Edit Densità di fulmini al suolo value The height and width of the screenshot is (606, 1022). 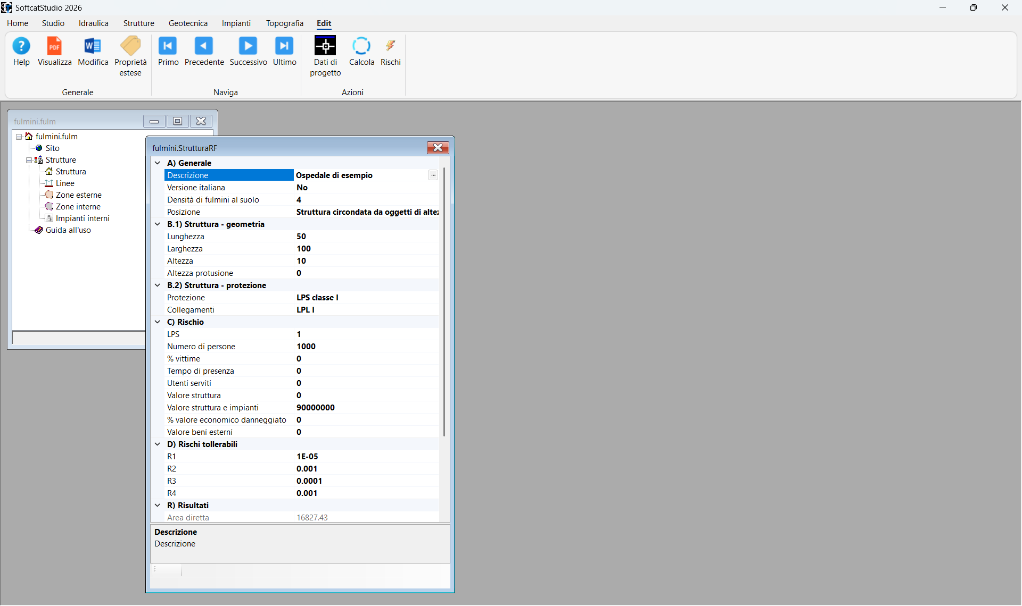pyautogui.click(x=367, y=200)
